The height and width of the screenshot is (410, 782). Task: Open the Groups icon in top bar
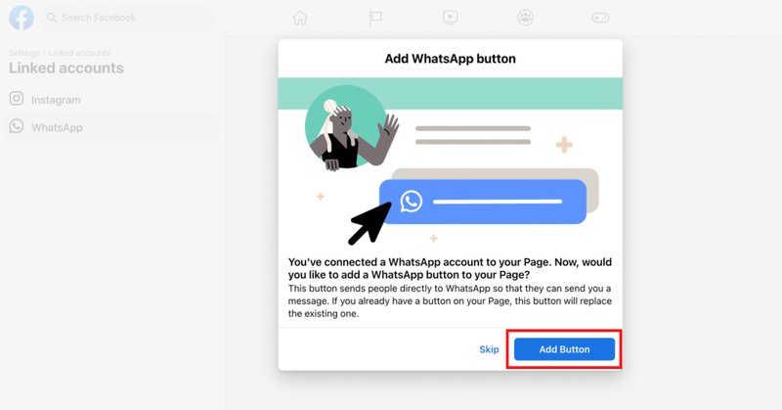(x=525, y=18)
